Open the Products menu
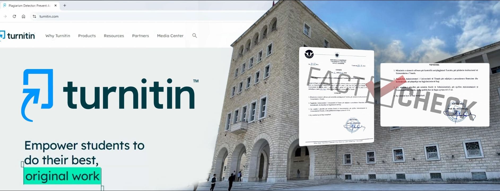This screenshot has width=500, height=191. pos(87,36)
